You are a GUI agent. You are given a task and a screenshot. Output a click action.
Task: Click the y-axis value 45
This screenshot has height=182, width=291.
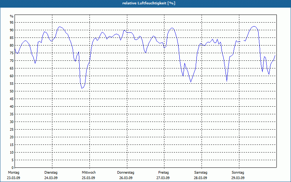point(12,99)
